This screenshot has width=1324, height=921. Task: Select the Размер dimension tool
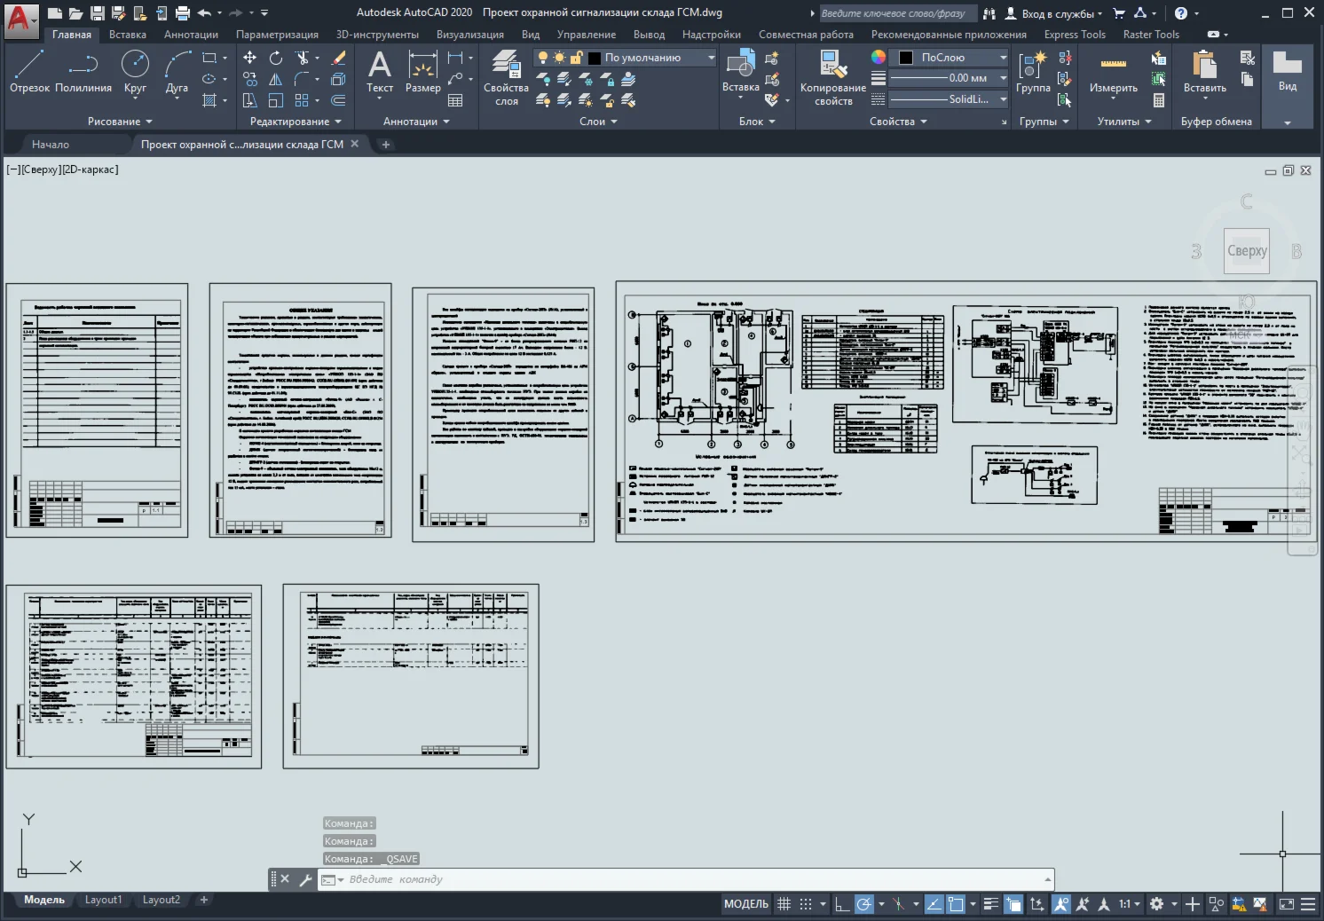tap(422, 72)
